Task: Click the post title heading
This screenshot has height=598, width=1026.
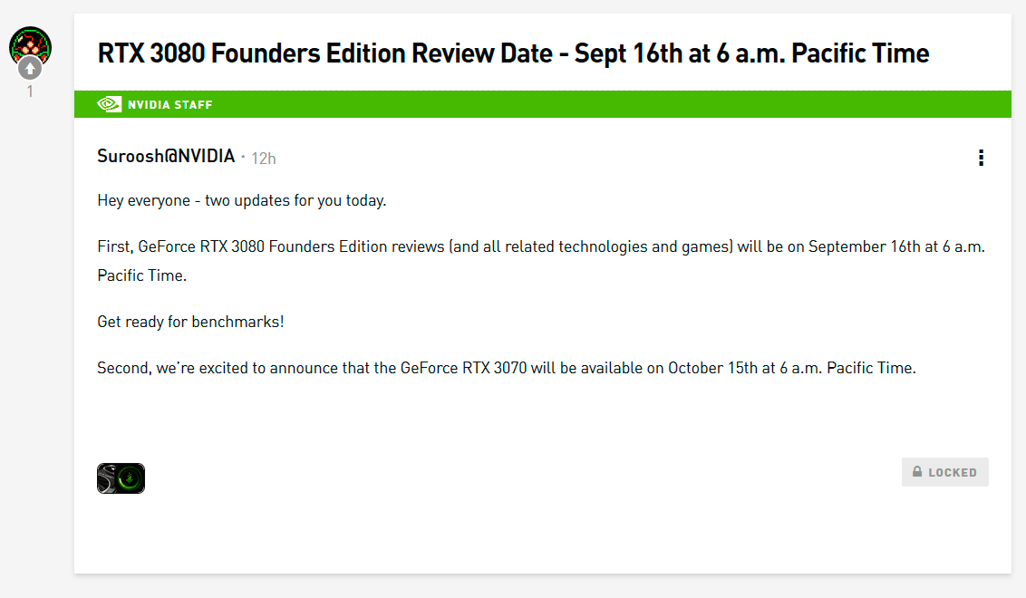Action: tap(513, 53)
